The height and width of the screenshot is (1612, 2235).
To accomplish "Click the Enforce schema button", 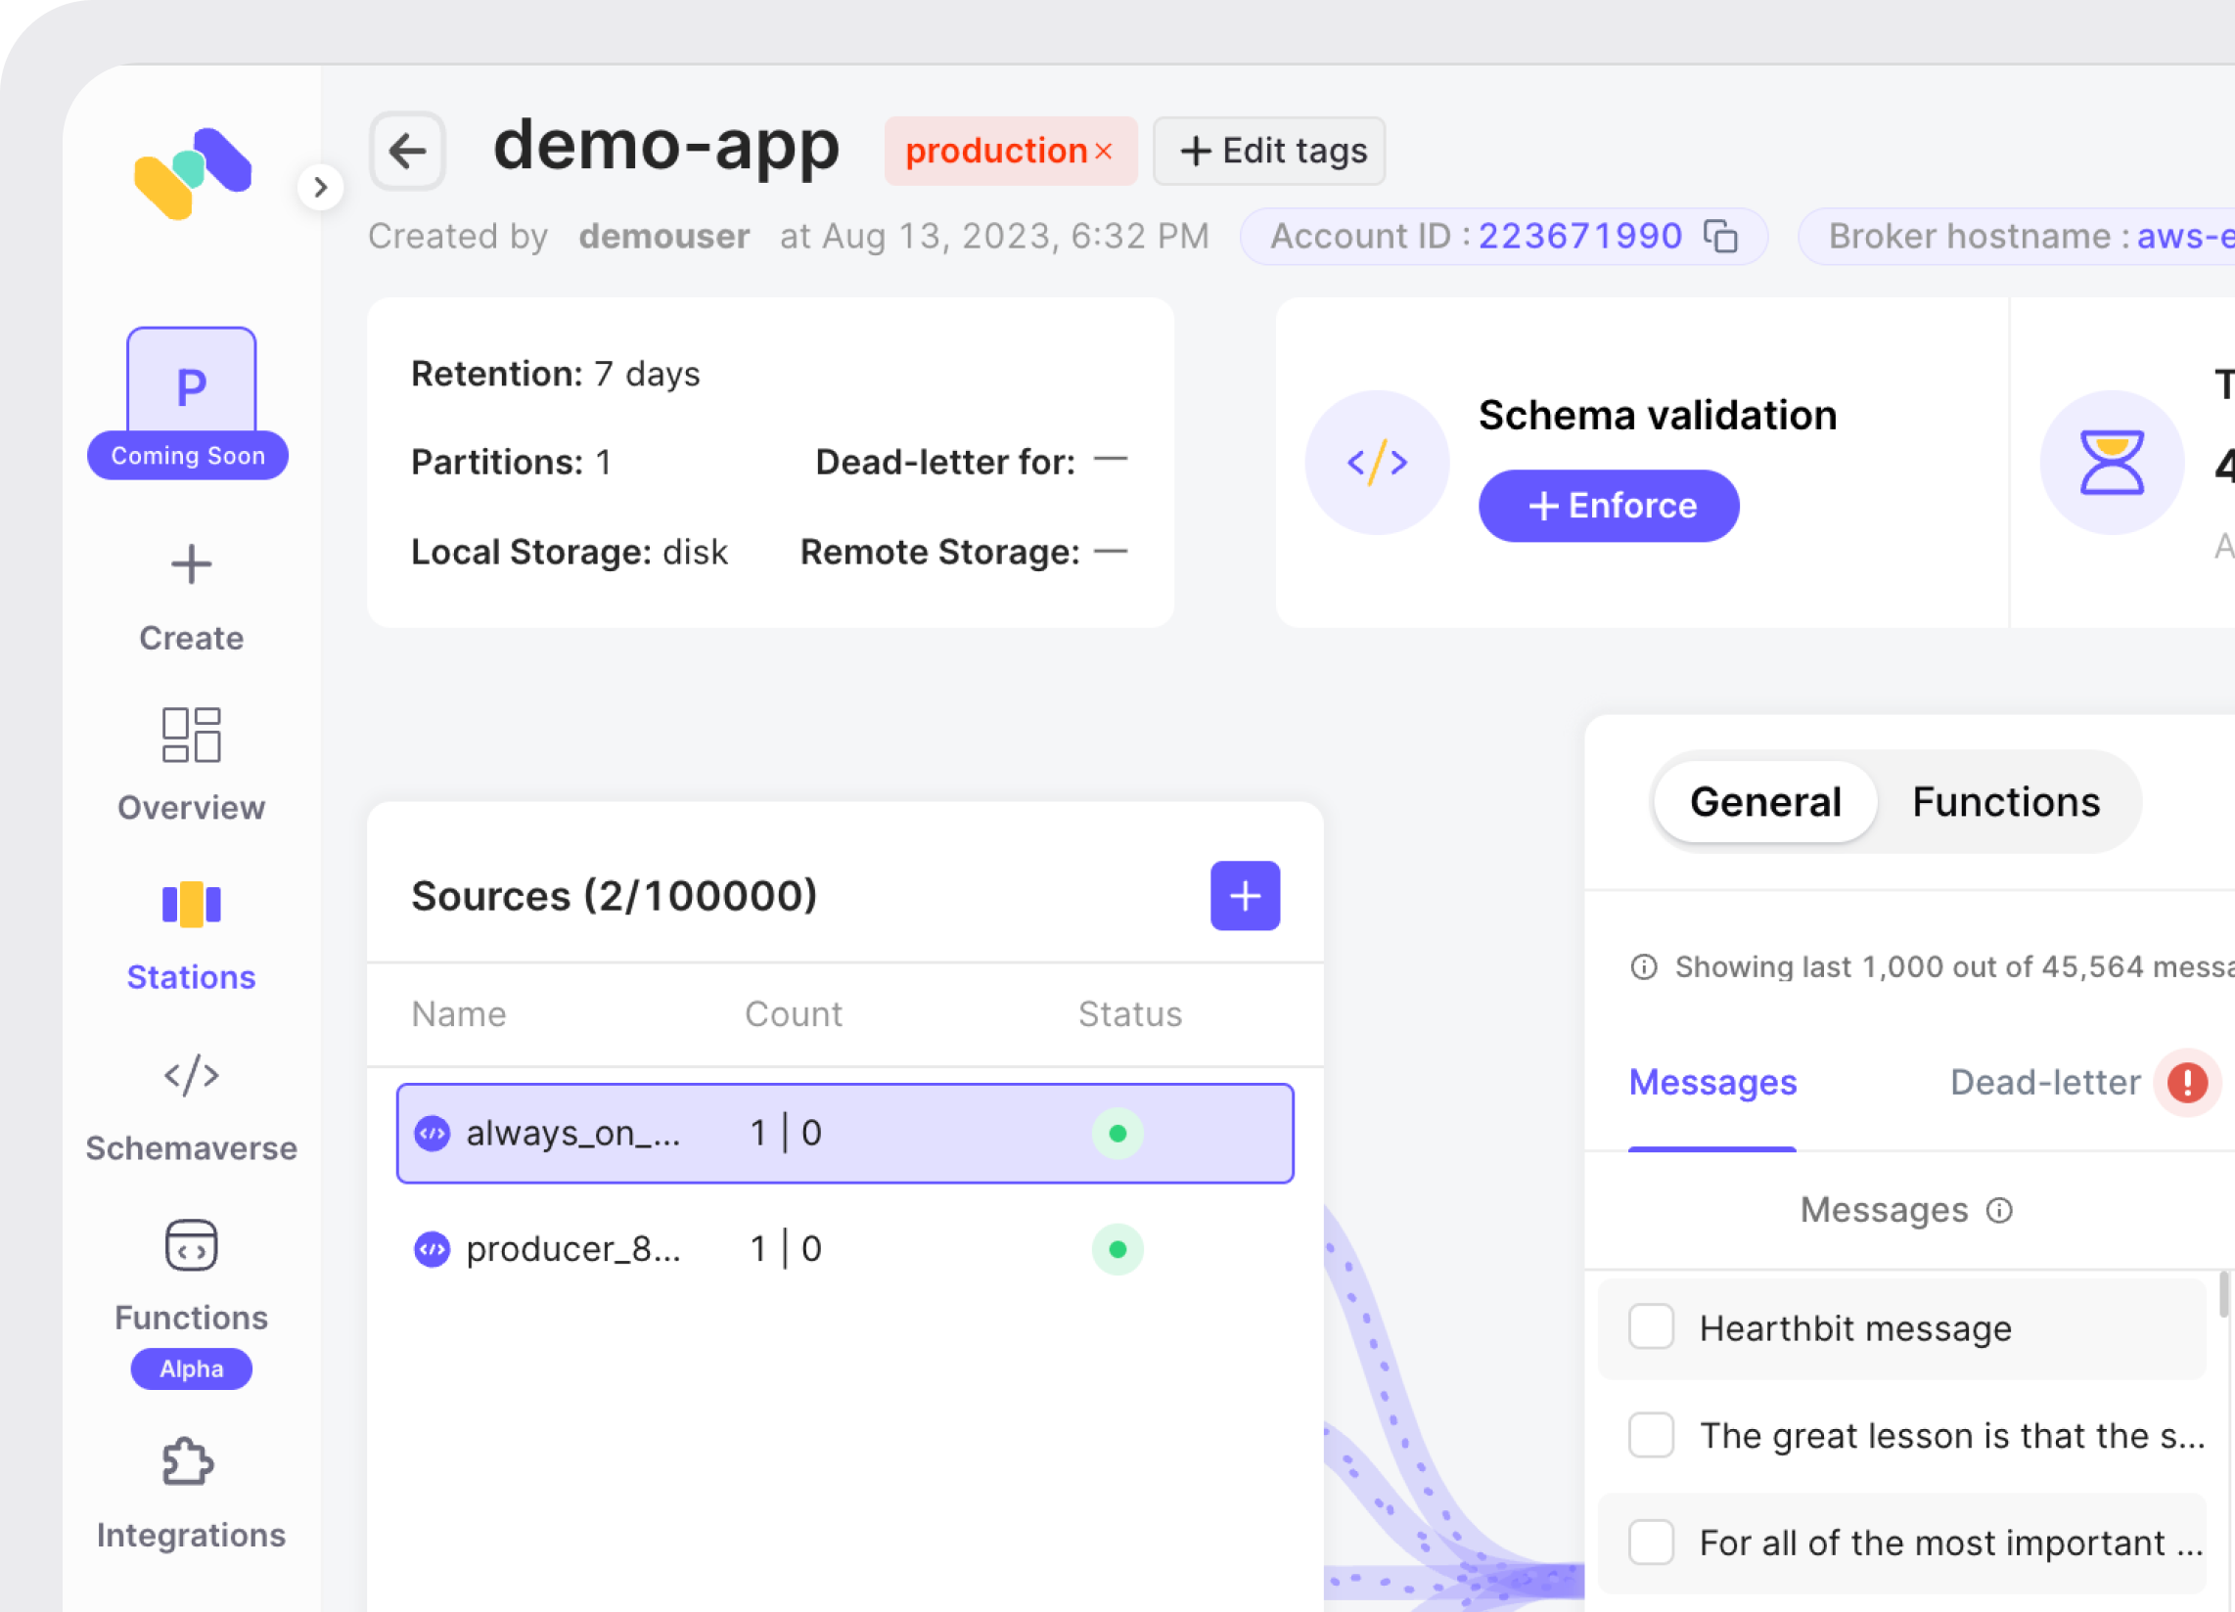I will (1609, 506).
